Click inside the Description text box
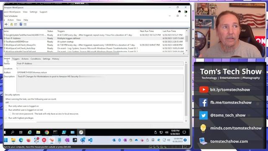The height and width of the screenshot is (151, 268). point(100,83)
